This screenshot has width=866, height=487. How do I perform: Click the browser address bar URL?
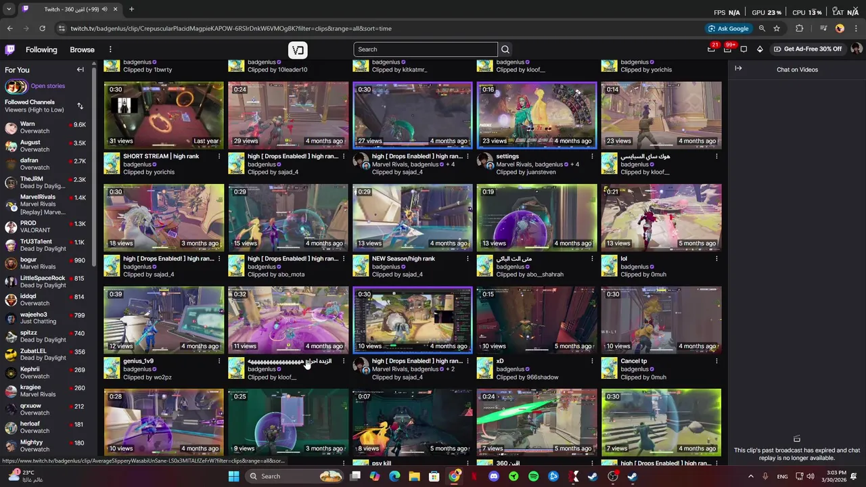(x=231, y=28)
